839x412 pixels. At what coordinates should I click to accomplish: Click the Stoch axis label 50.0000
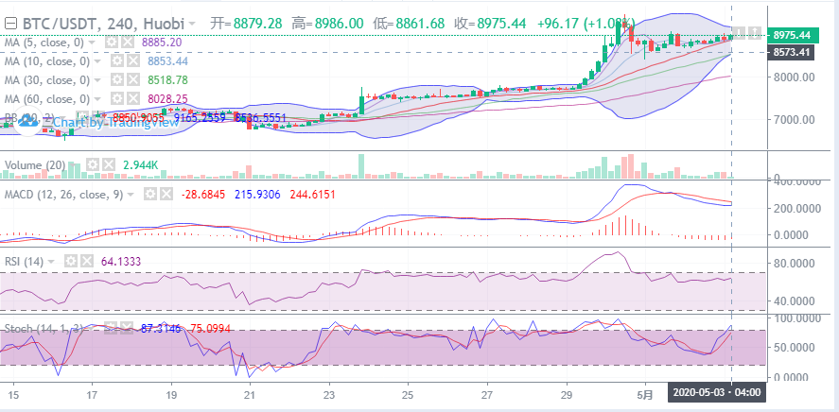coord(794,348)
